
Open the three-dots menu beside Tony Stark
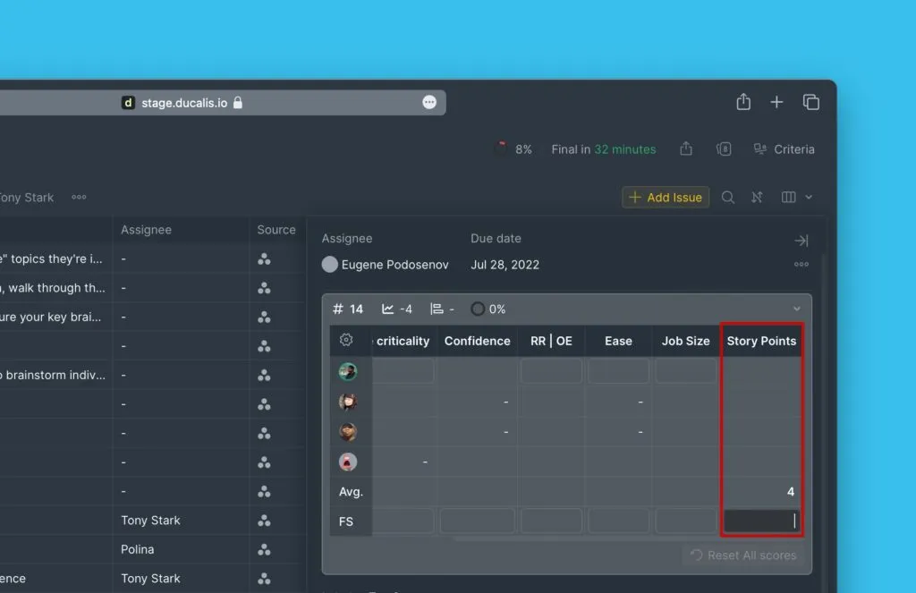coord(79,198)
